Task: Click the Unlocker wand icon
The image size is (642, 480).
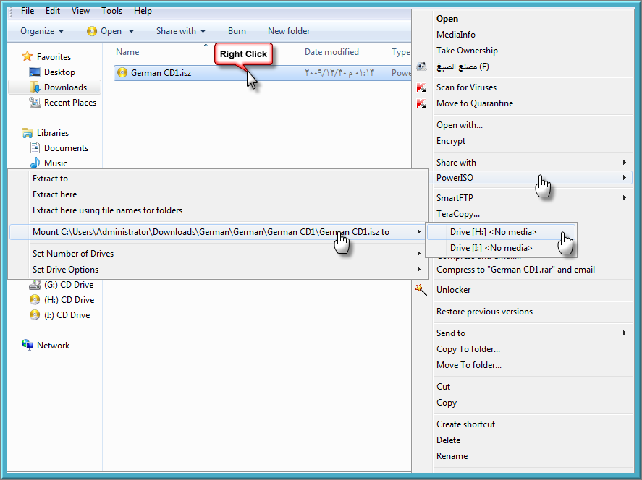Action: (x=421, y=290)
